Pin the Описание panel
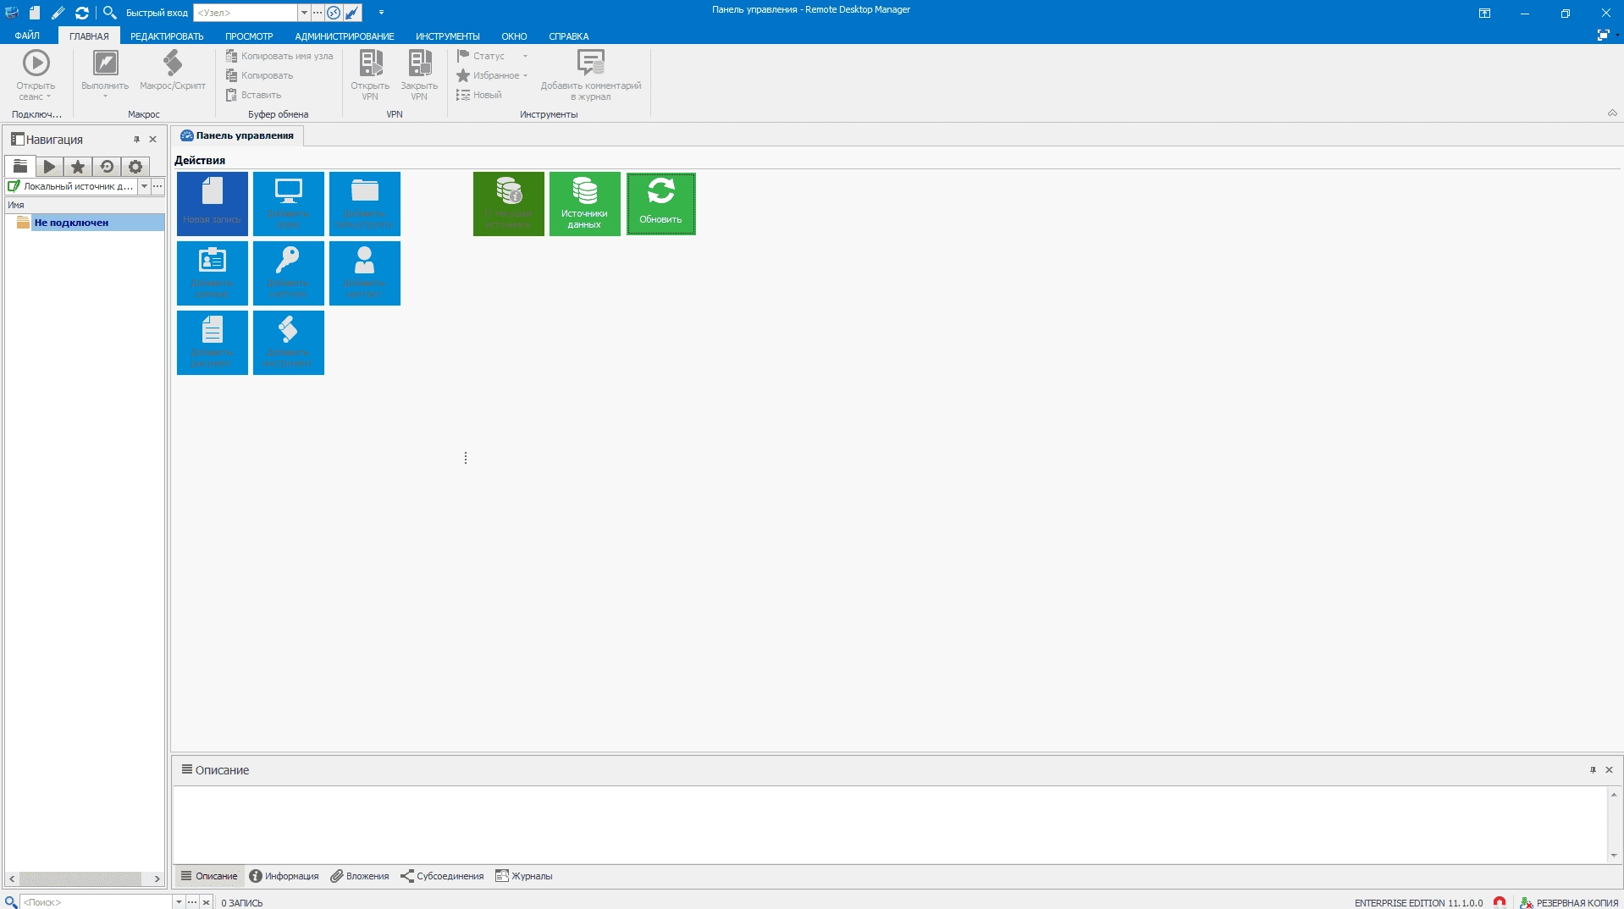Viewport: 1624px width, 909px height. tap(1593, 770)
